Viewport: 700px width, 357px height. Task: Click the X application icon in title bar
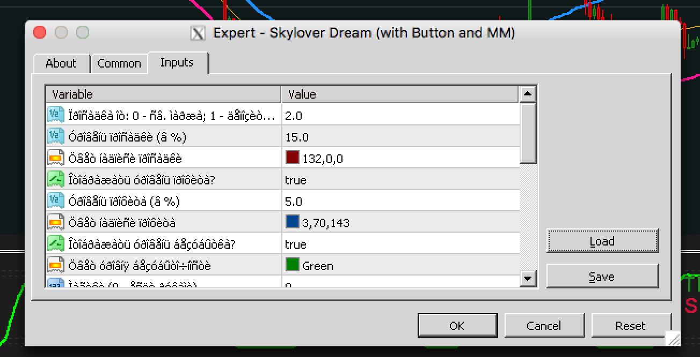tap(198, 33)
